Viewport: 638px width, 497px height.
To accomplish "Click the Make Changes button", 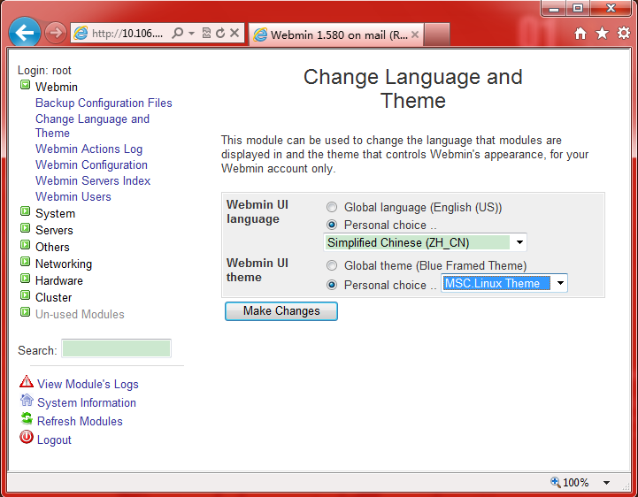I will point(281,311).
